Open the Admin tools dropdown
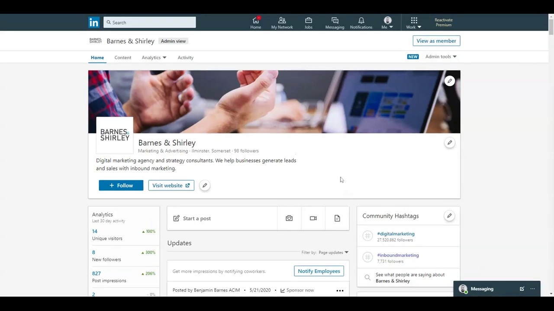The height and width of the screenshot is (311, 554). tap(441, 57)
